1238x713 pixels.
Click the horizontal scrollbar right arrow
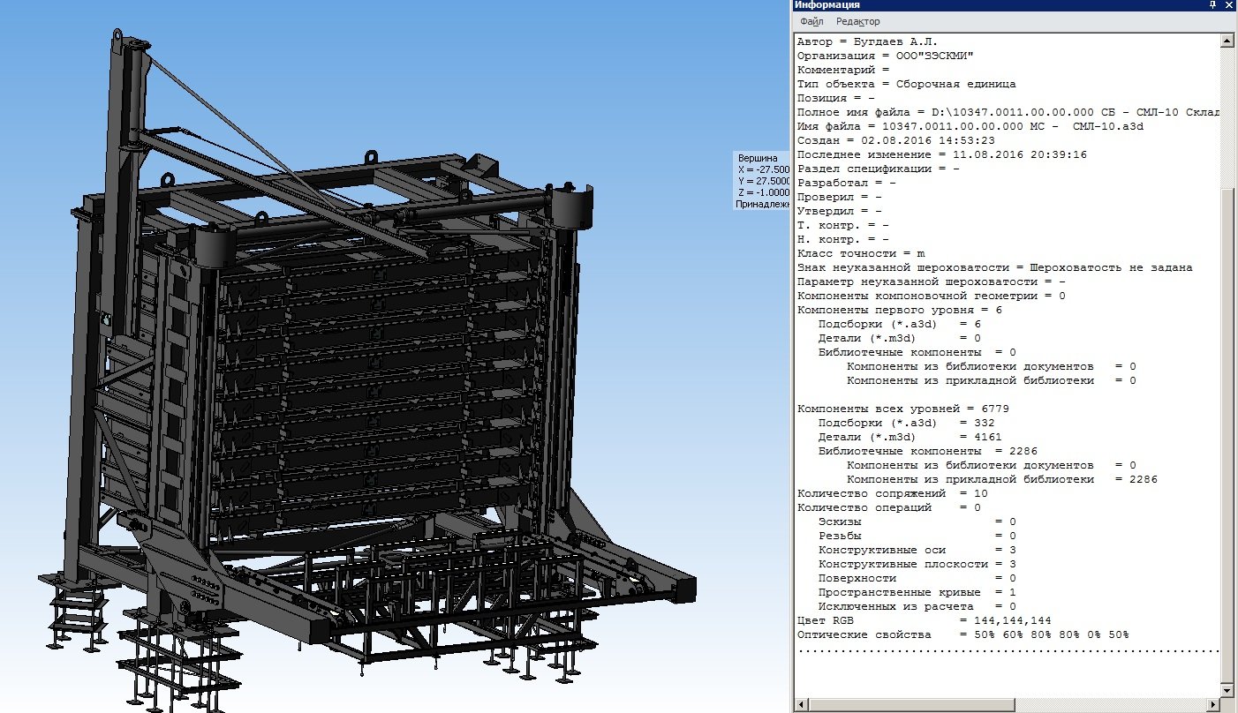coord(1212,704)
